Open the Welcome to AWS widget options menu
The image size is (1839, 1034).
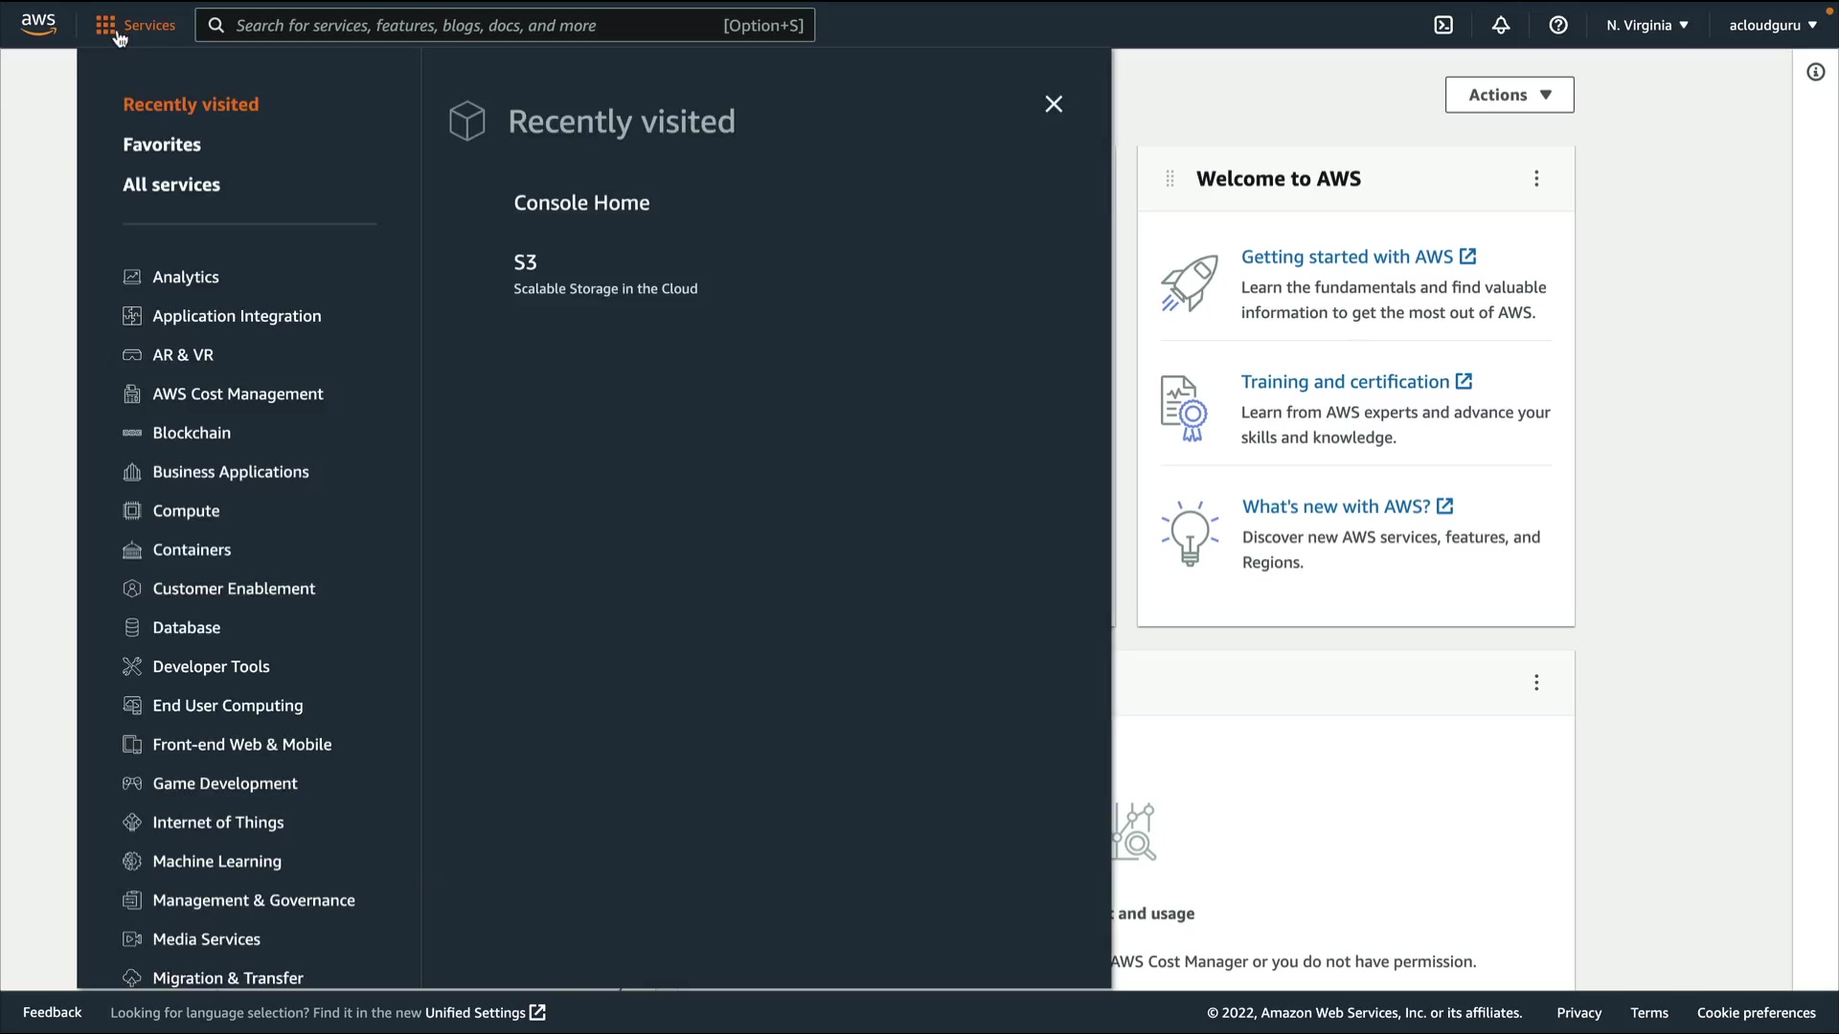(1536, 179)
